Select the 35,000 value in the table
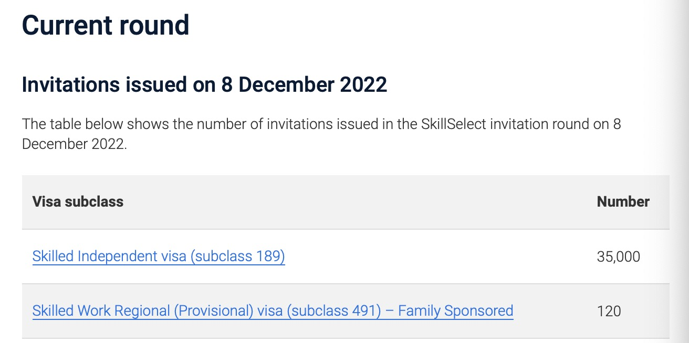 tap(618, 256)
